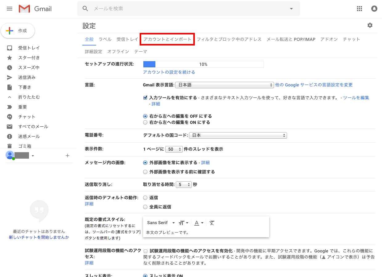Open the Google apps grid icon

[x=359, y=9]
